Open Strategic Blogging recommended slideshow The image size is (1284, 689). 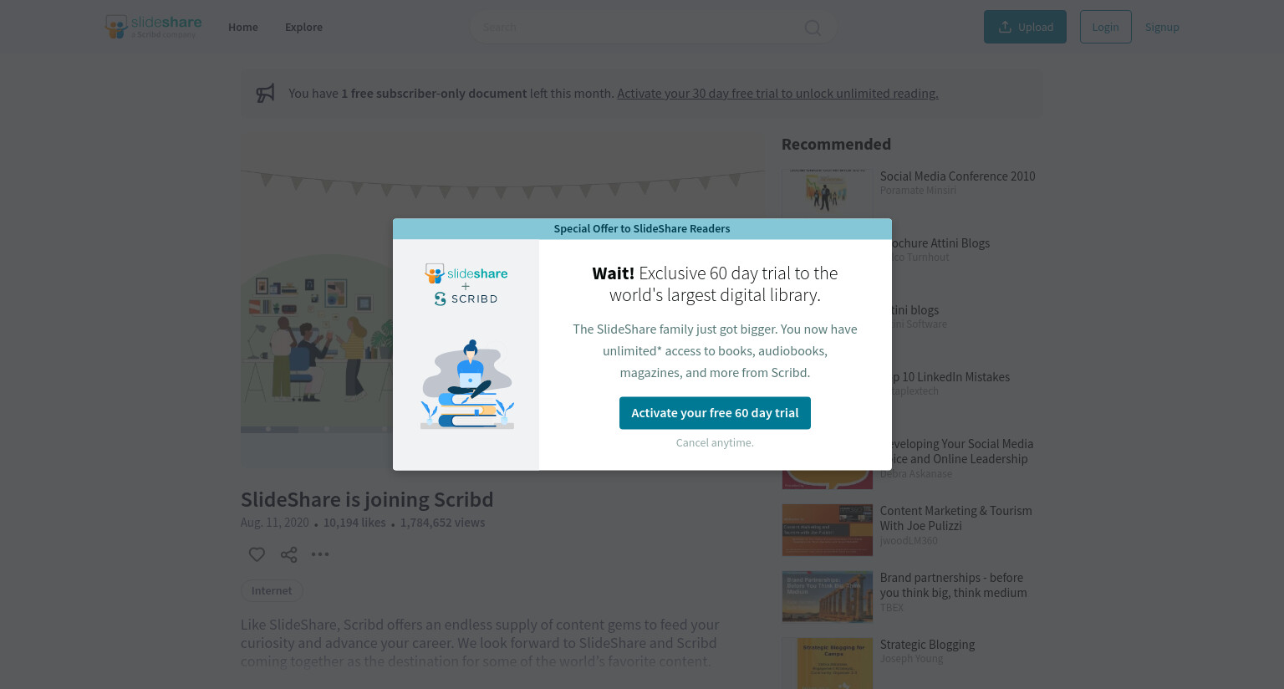tap(927, 645)
